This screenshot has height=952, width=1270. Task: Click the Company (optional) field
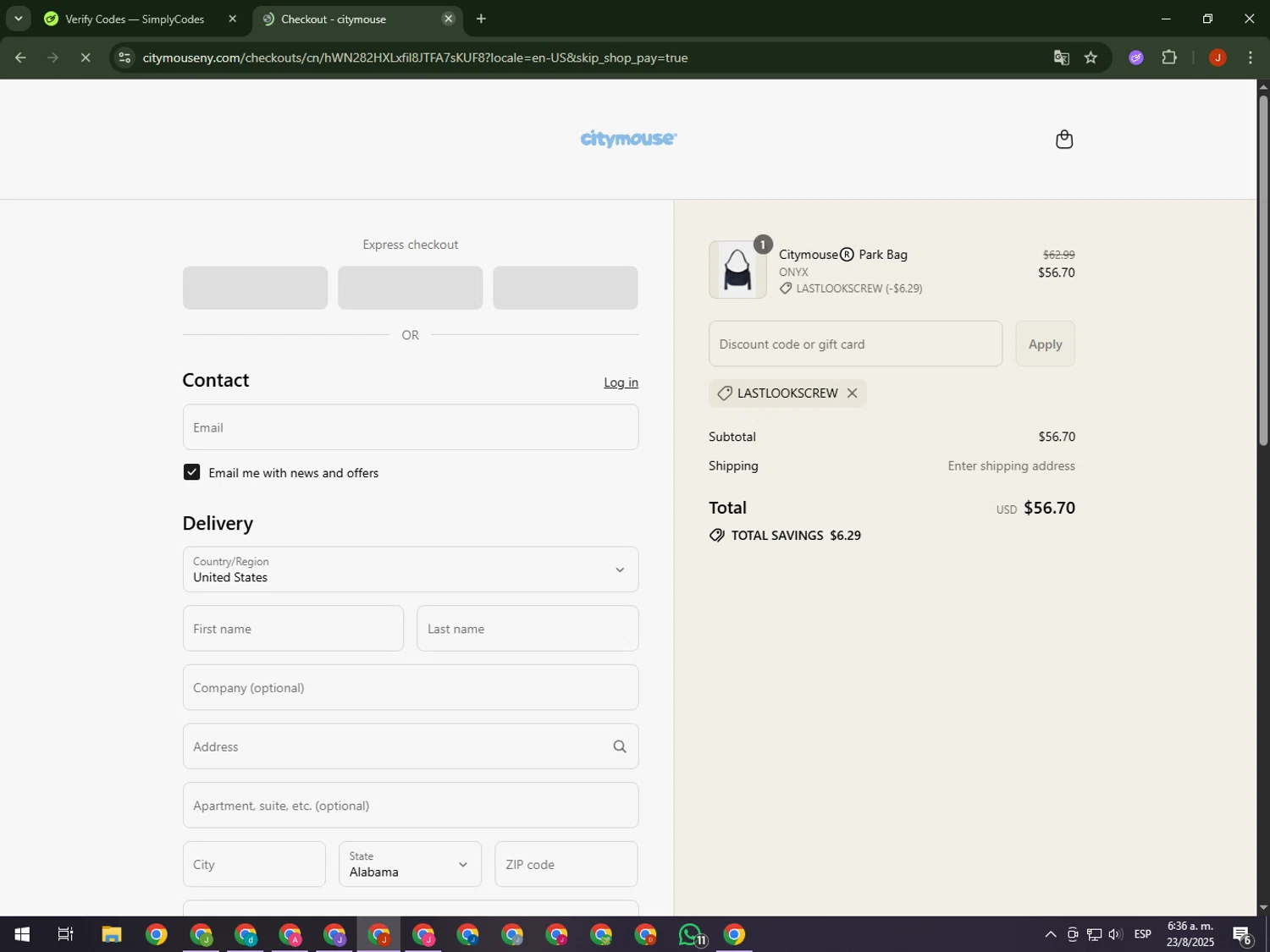411,687
